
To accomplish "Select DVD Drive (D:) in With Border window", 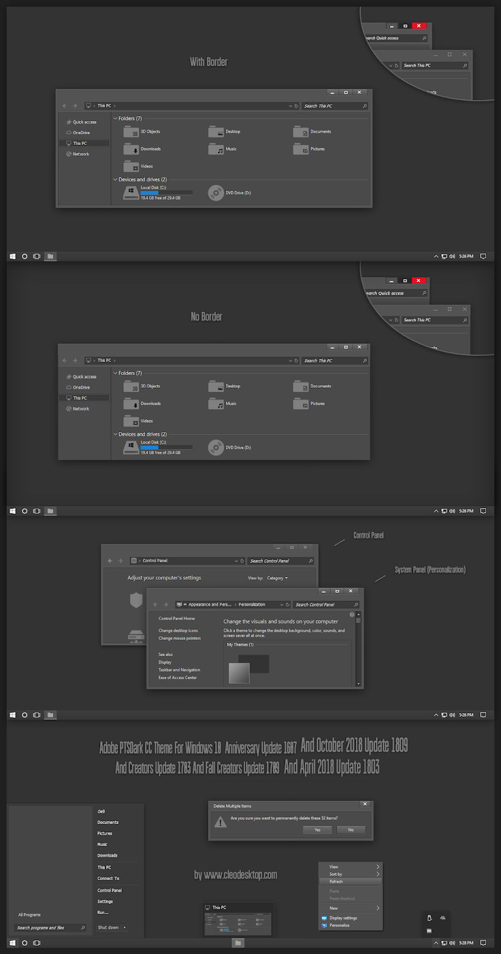I will (230, 193).
